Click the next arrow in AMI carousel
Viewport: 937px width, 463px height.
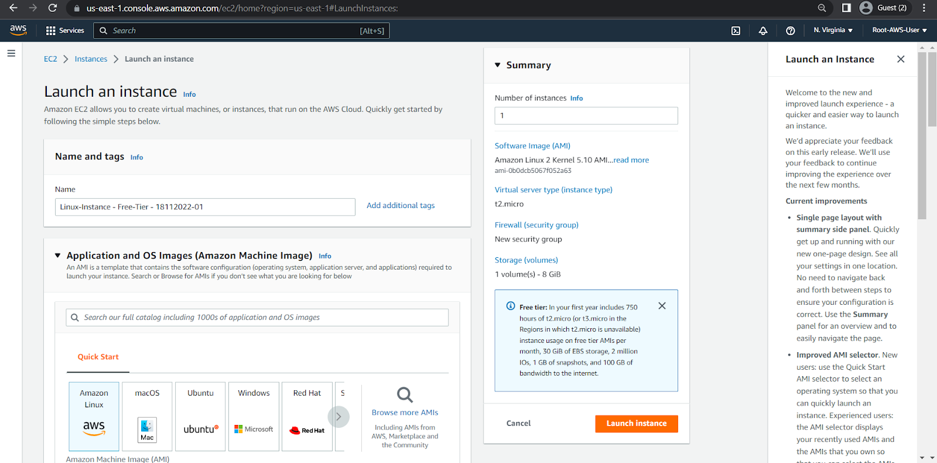[x=338, y=417]
